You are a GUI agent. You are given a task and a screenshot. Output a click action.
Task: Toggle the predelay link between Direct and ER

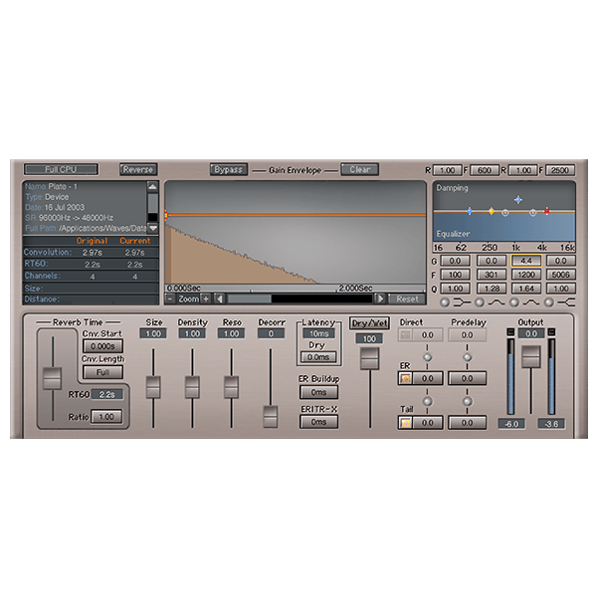pyautogui.click(x=468, y=357)
